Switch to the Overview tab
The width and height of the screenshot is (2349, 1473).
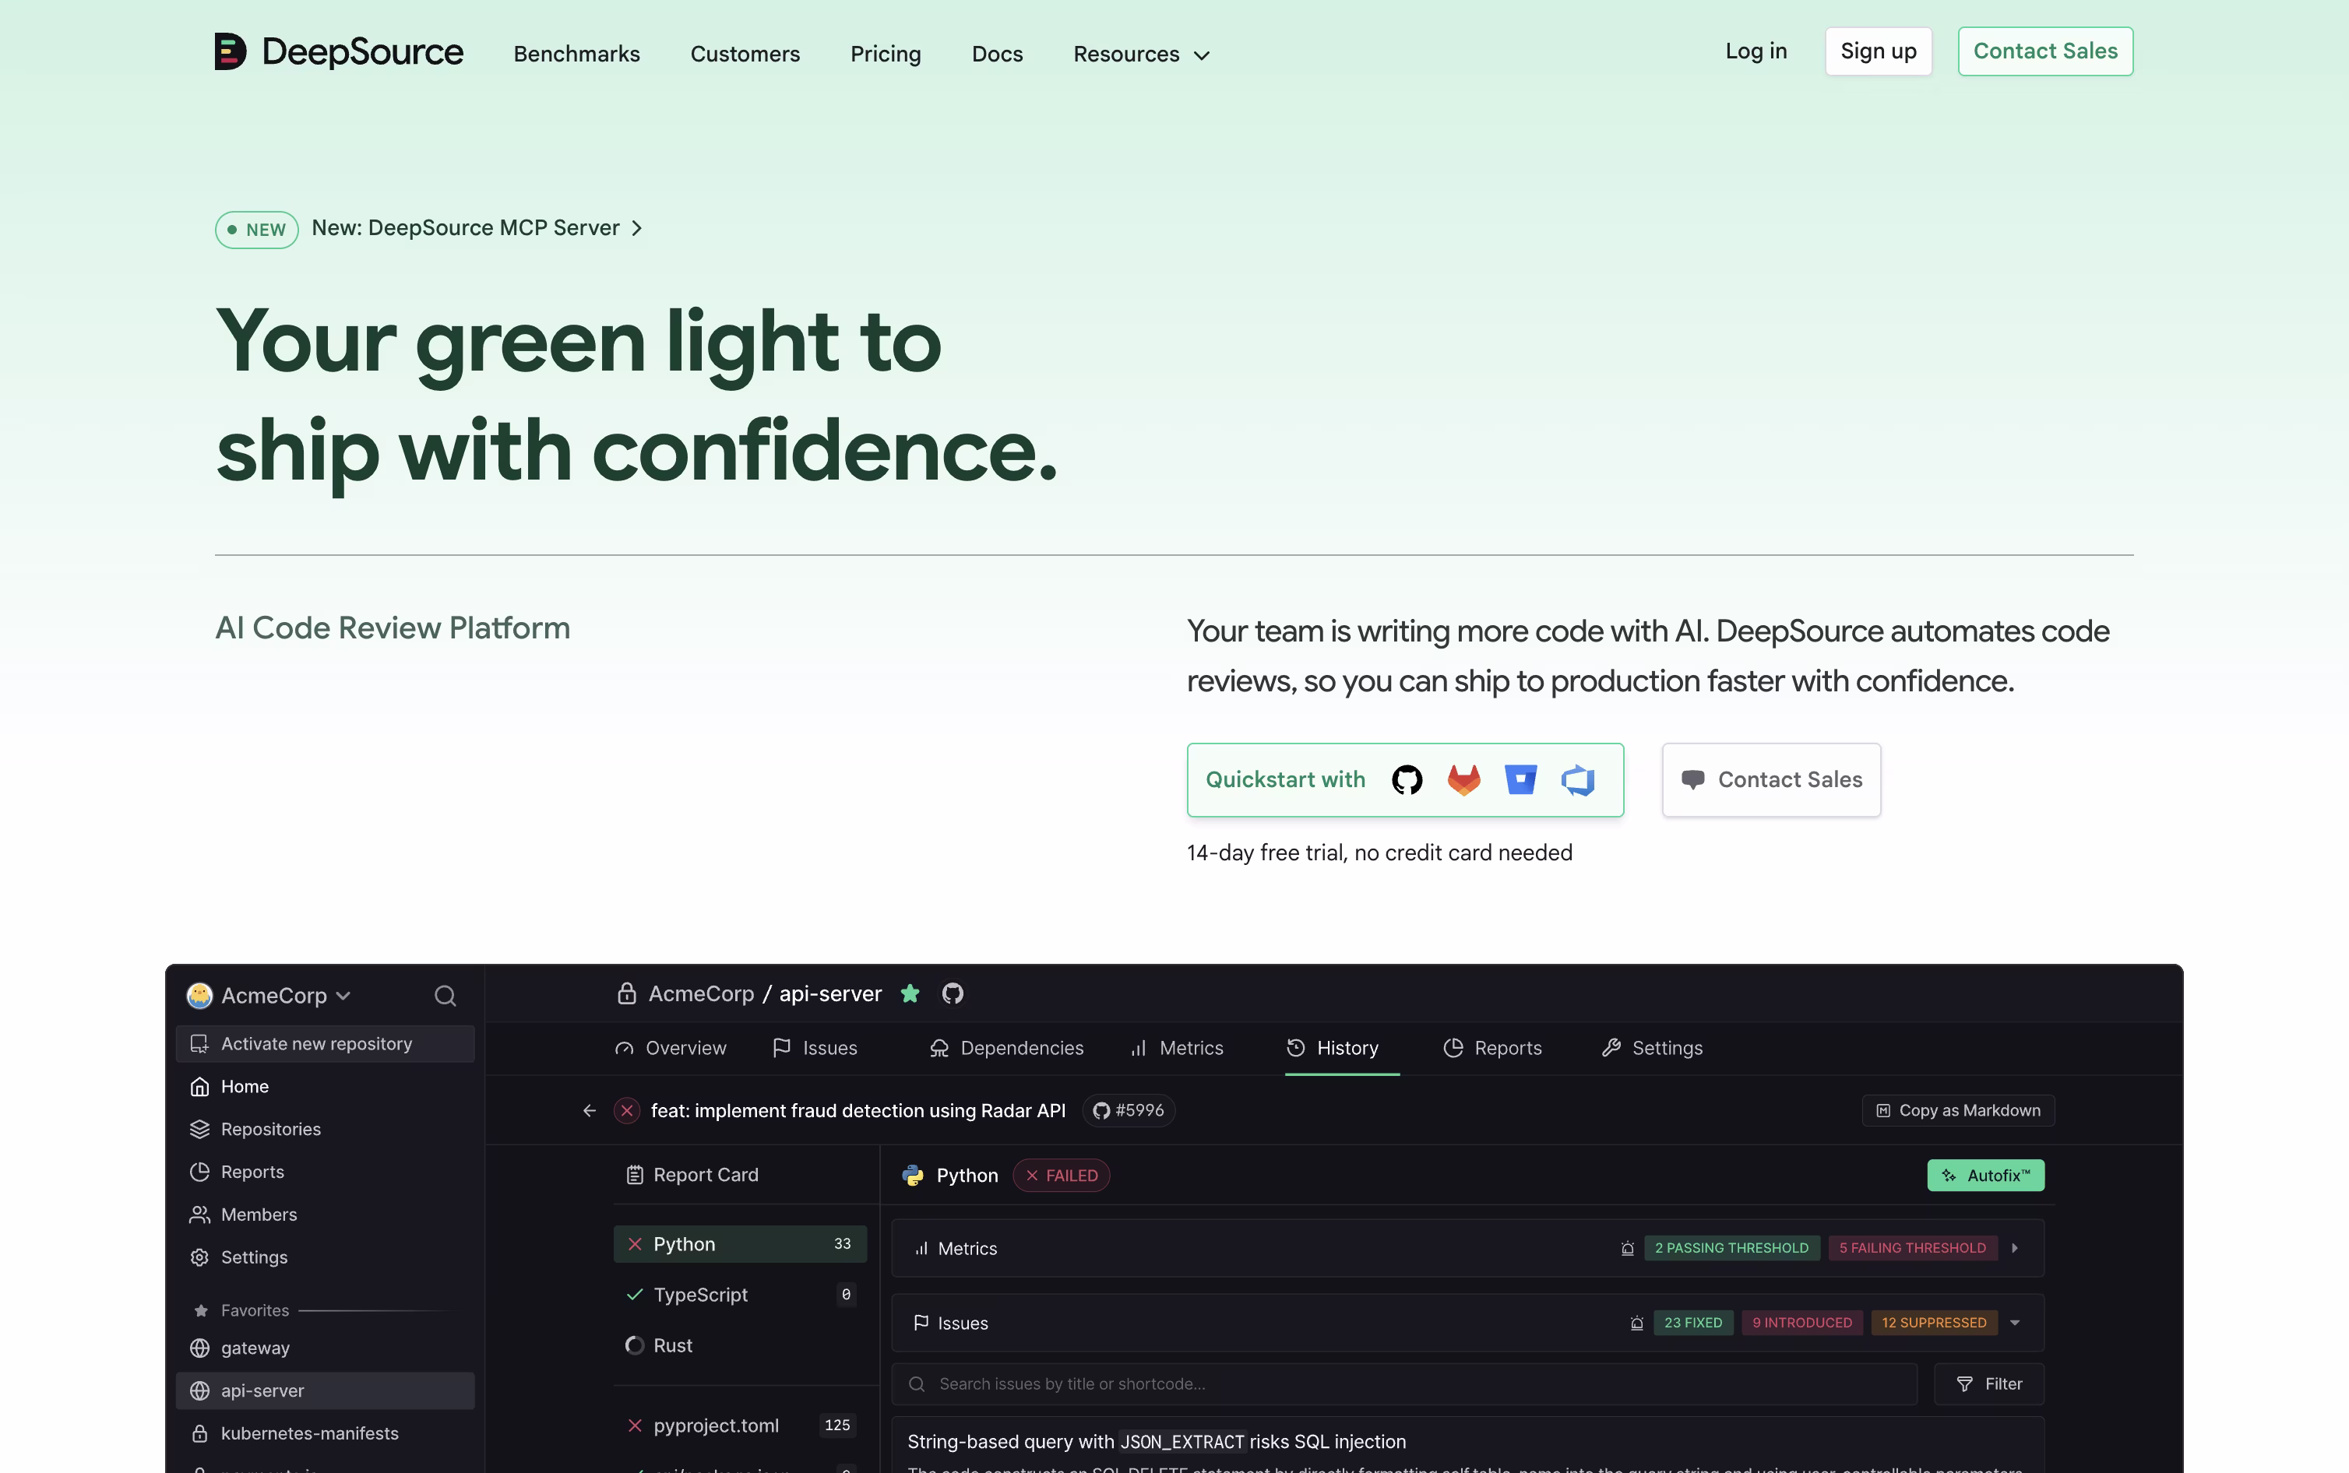671,1048
